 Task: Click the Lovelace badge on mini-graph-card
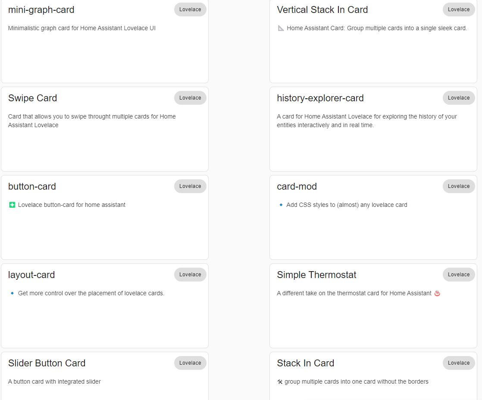click(190, 9)
